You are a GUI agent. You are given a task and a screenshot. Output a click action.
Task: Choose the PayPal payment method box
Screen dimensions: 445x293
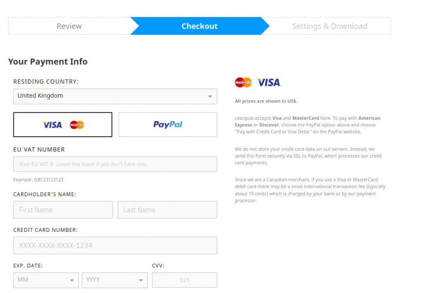click(x=168, y=125)
